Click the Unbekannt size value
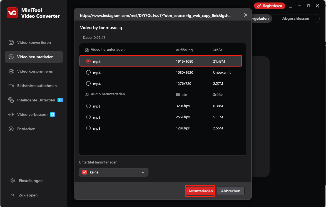326x207 pixels. coord(222,72)
